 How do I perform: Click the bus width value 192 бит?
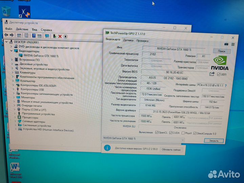[213, 102]
